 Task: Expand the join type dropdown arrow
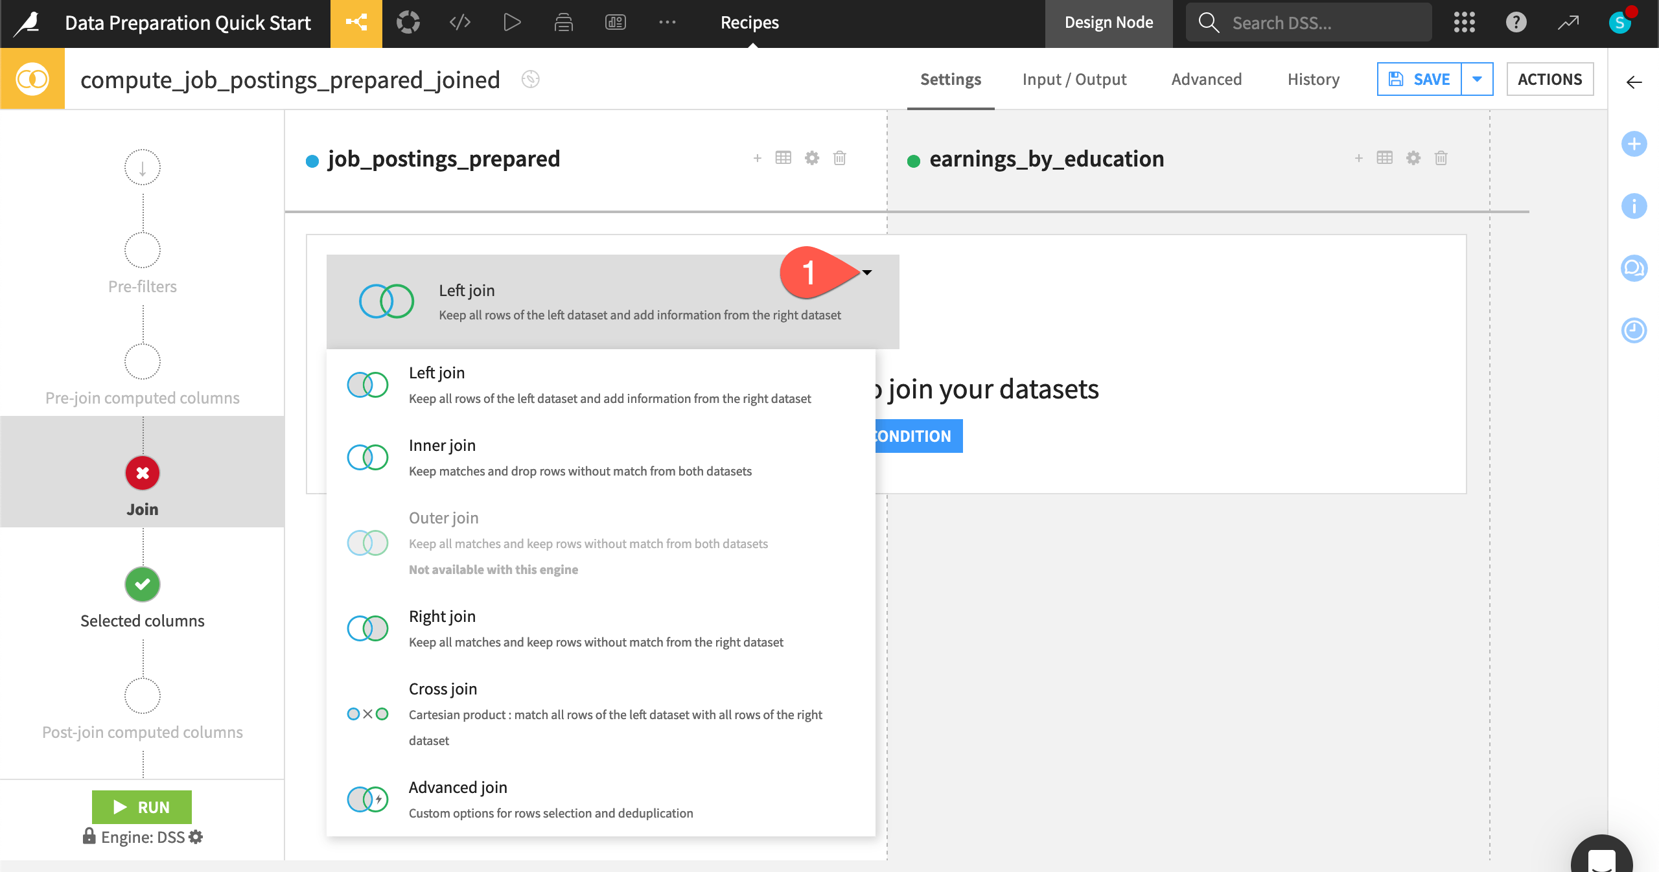(868, 272)
